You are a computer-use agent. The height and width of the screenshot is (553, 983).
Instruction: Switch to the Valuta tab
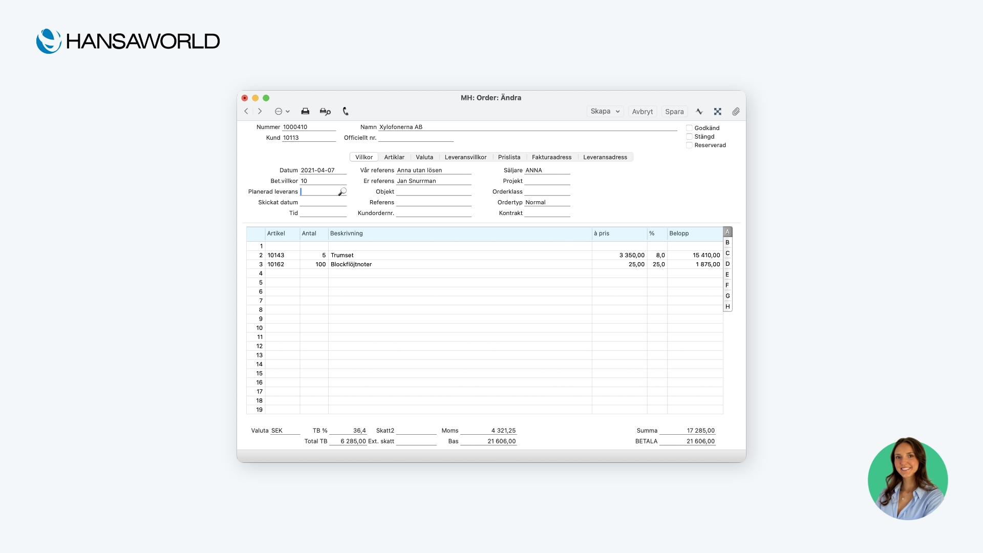(424, 157)
